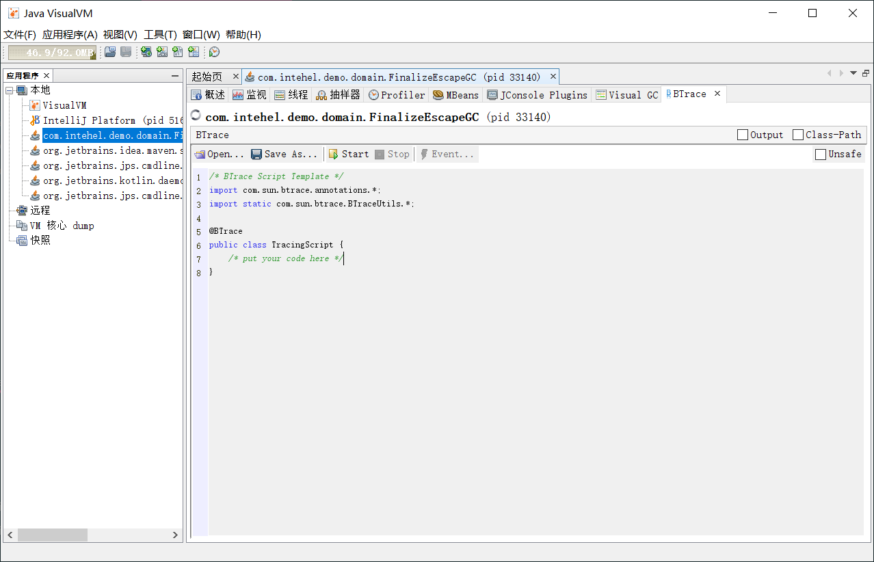Toggle the Unsafe checkbox
The image size is (874, 562).
(821, 155)
